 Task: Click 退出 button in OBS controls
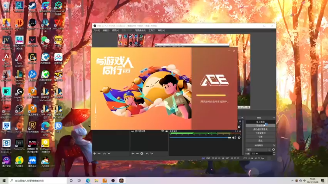pyautogui.click(x=260, y=141)
